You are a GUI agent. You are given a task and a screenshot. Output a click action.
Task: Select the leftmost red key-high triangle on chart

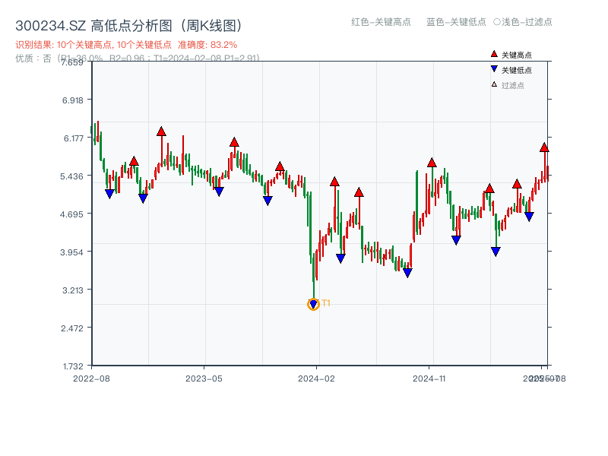(134, 161)
